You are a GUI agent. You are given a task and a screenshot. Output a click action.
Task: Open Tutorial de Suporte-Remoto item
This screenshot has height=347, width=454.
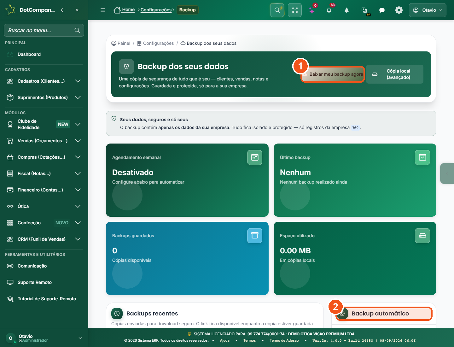[44, 299]
